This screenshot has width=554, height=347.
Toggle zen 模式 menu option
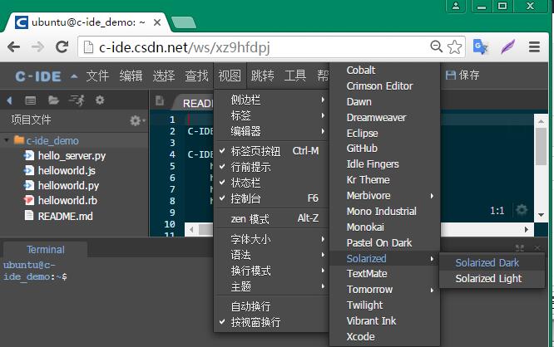tap(272, 218)
